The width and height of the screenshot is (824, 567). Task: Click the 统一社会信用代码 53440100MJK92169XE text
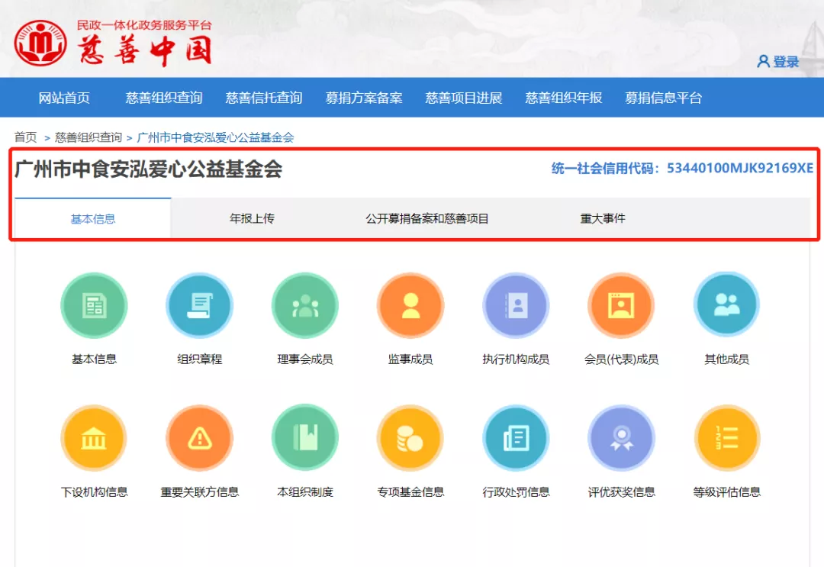682,168
